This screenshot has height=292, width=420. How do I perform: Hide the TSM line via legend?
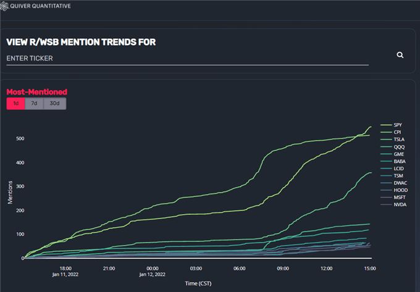click(x=392, y=176)
